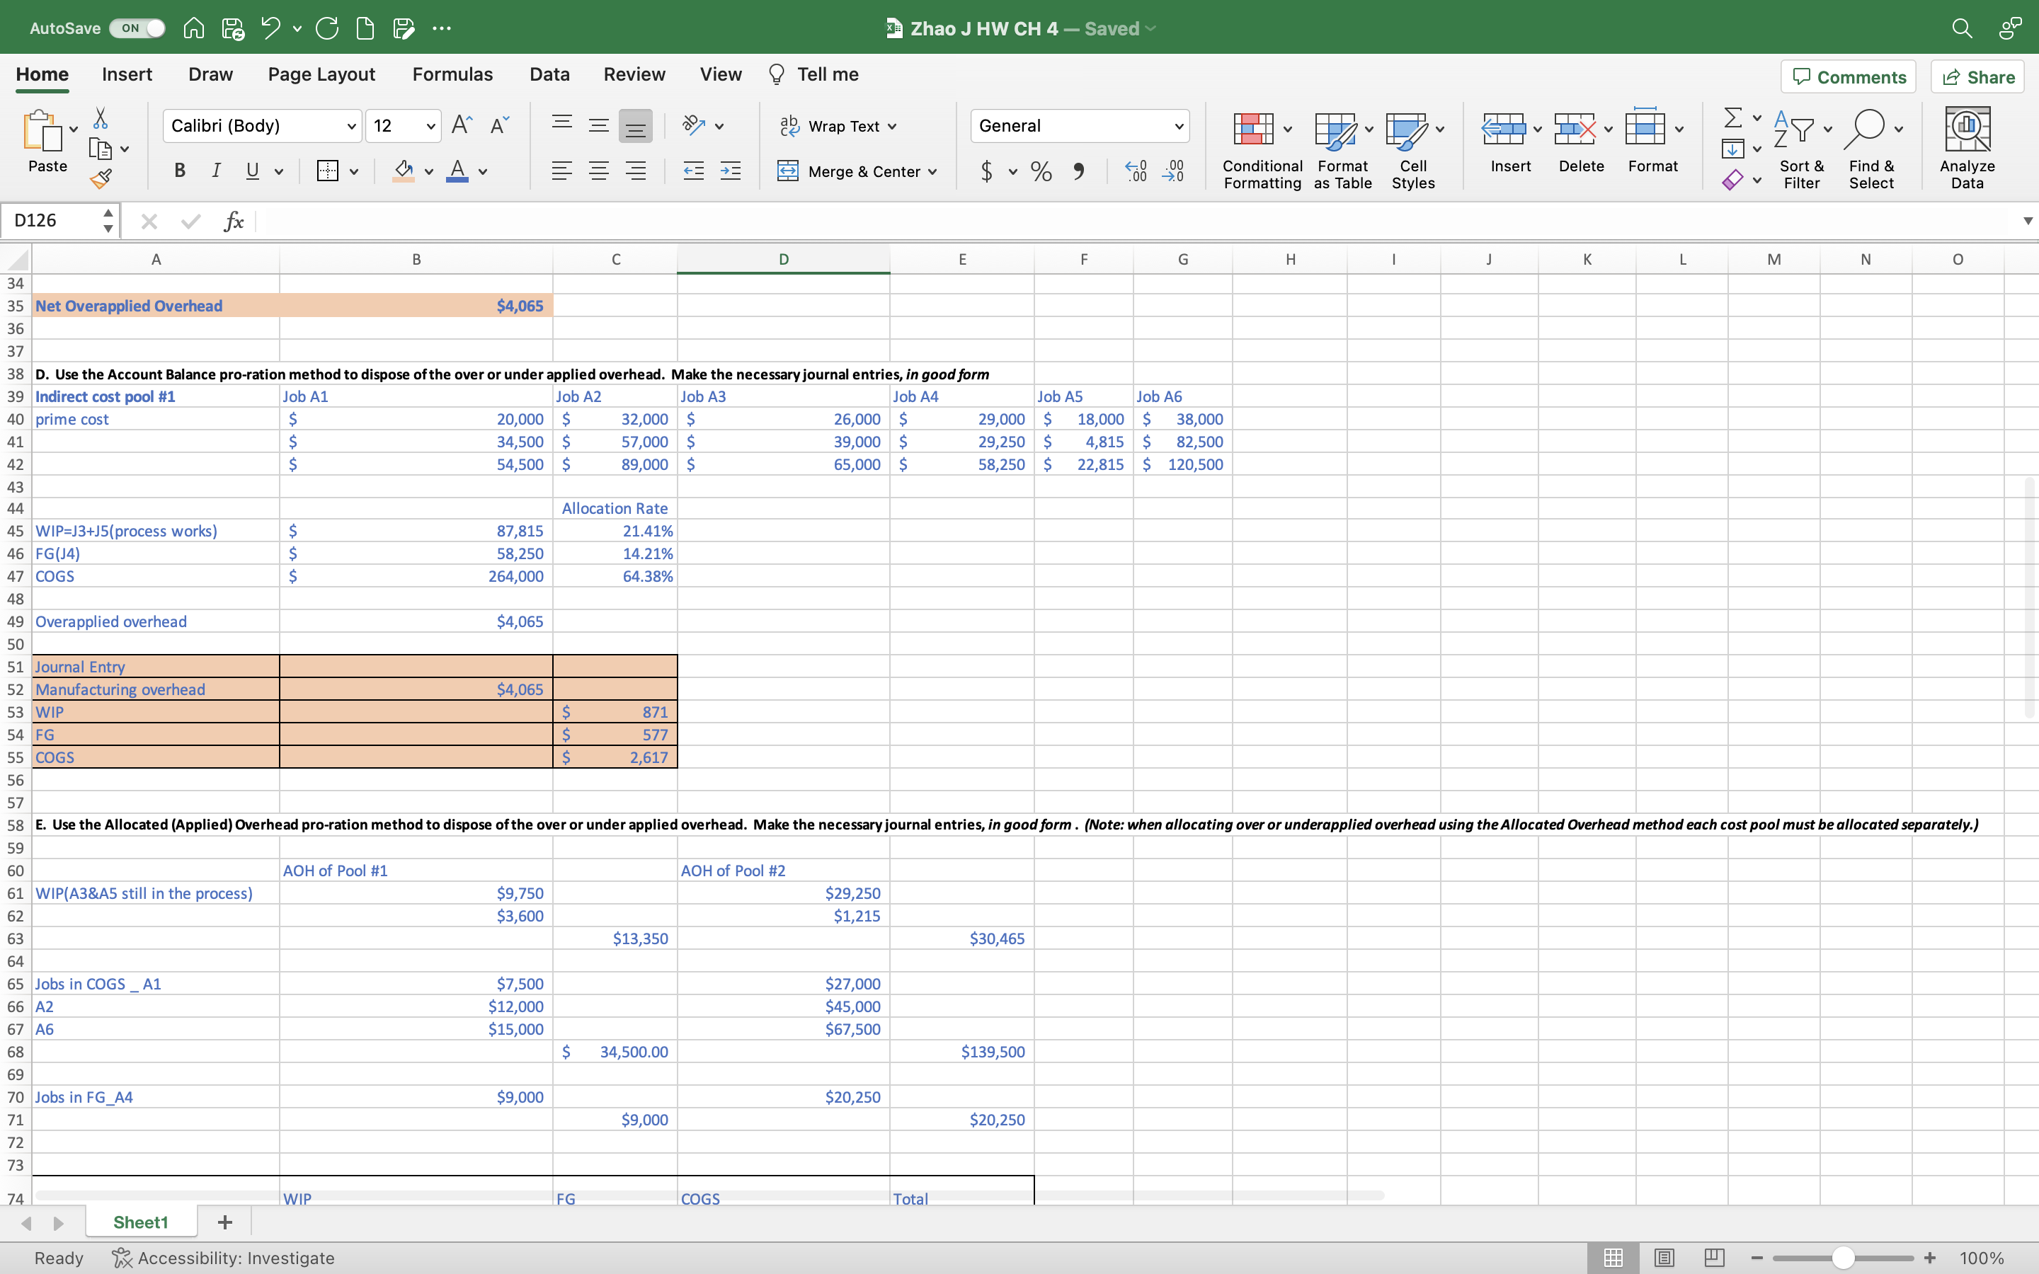Click the Format Painter brush icon
Screen dimensions: 2039x1274
point(101,178)
